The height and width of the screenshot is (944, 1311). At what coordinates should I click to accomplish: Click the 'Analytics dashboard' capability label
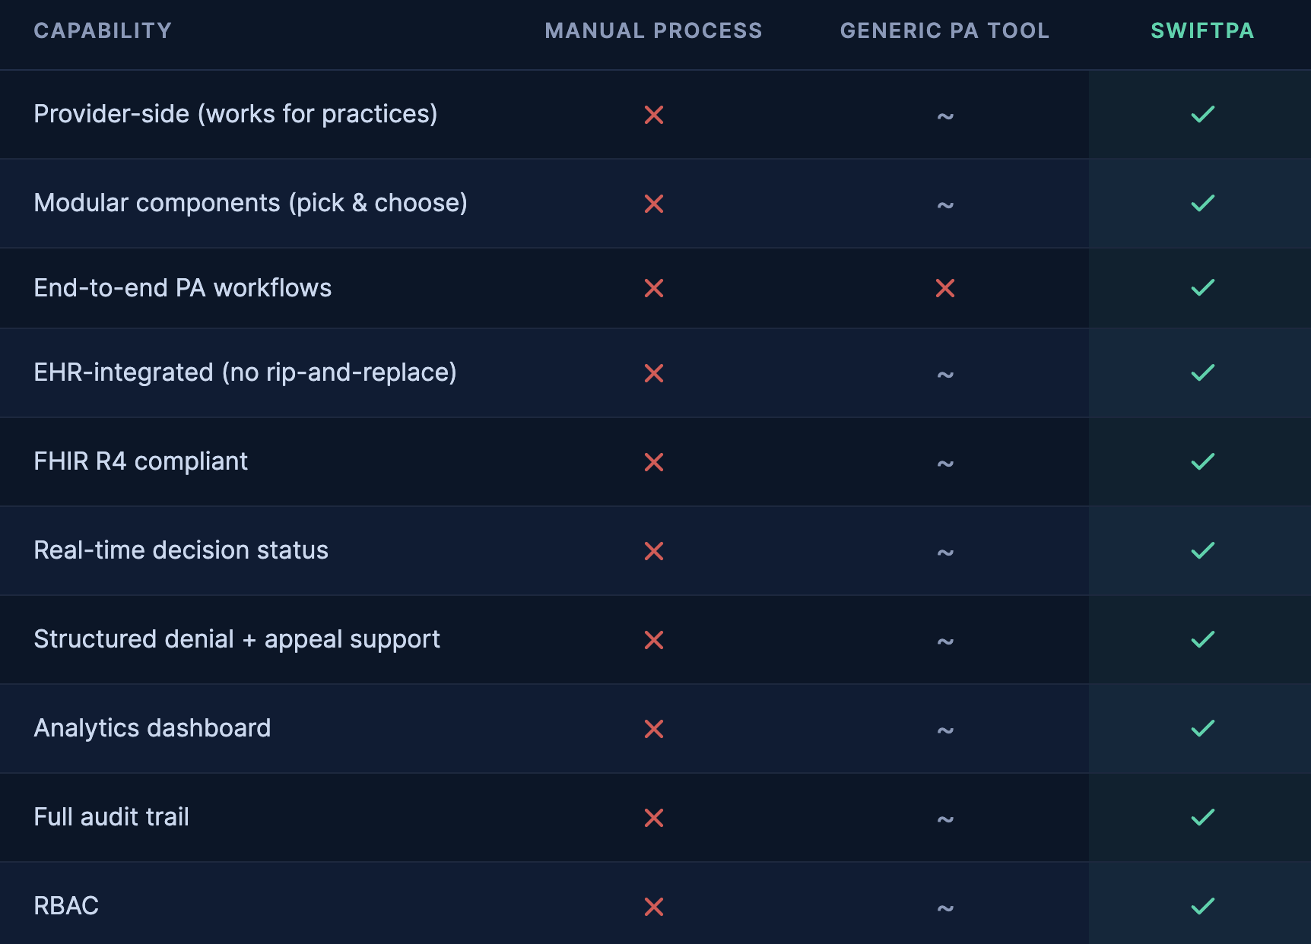point(152,728)
